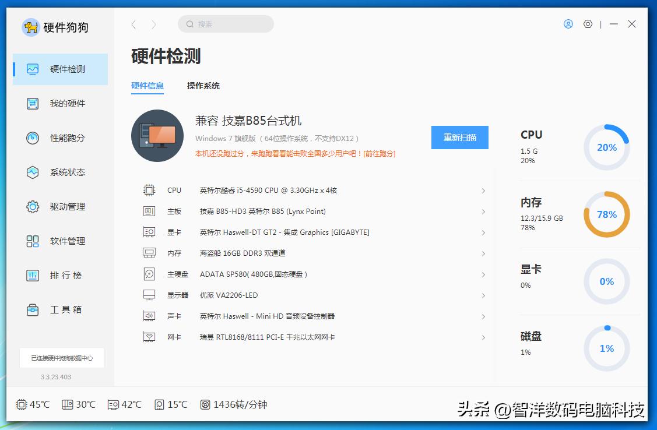This screenshot has width=657, height=430.
Task: Click the 性能跑分 benchmark icon
Action: coord(33,138)
